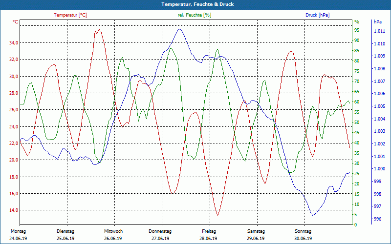Click the '%' unit label on humidity axis
This screenshot has width=391, height=244.
click(357, 22)
